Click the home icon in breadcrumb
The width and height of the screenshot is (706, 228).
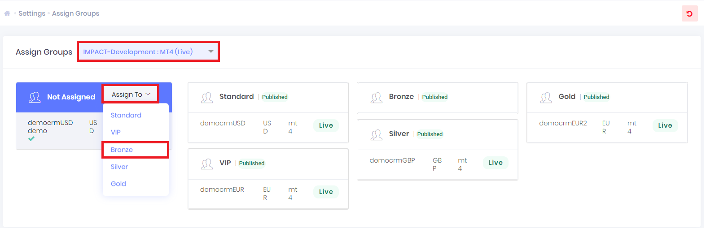[x=7, y=13]
